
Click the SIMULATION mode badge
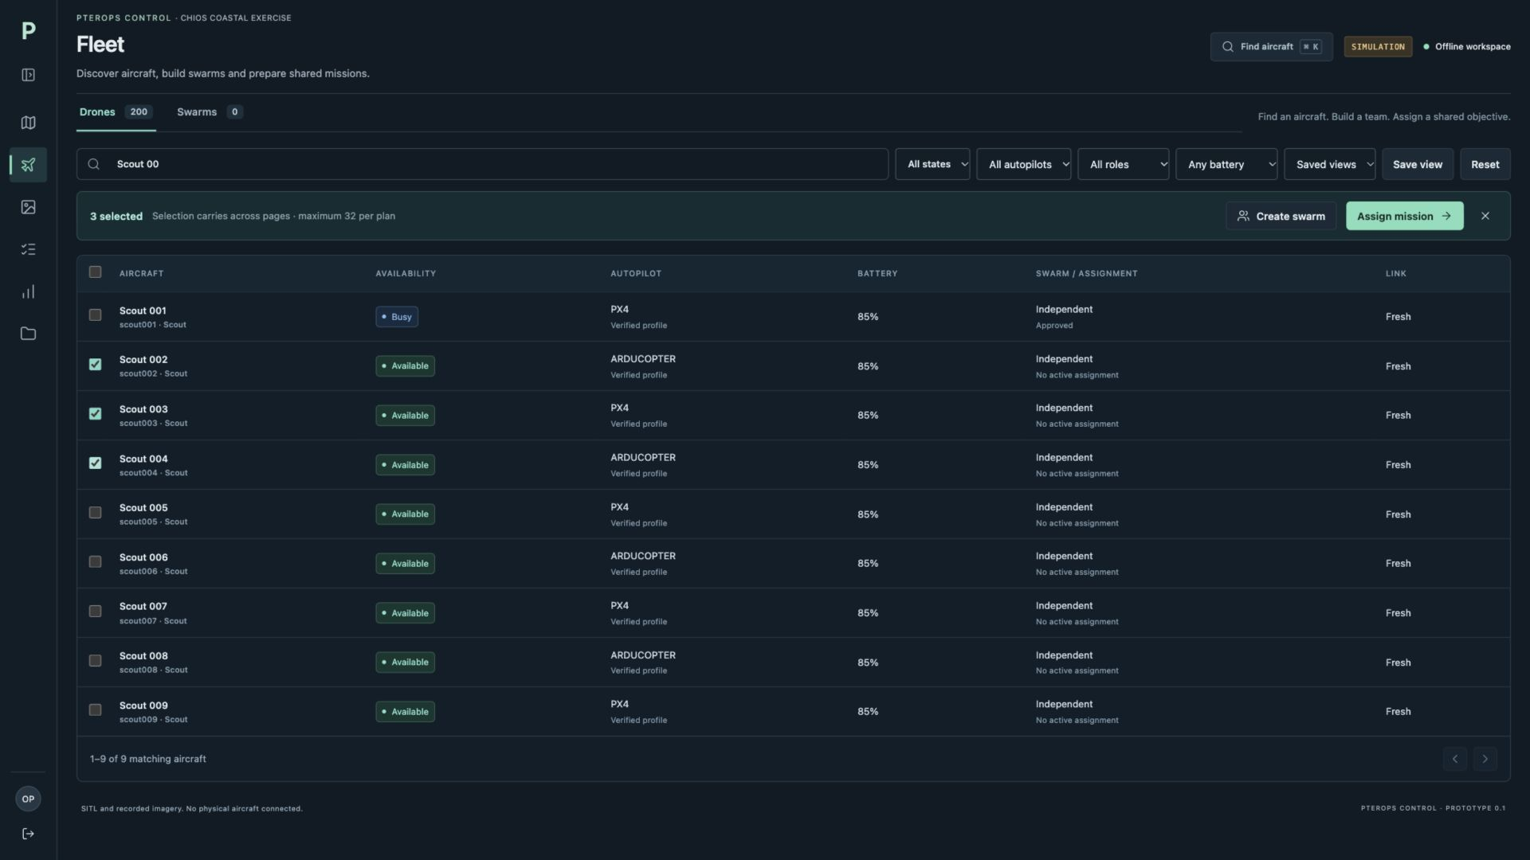pos(1378,46)
